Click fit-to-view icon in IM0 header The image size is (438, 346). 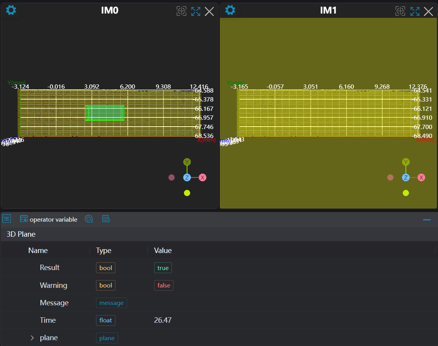tap(181, 11)
